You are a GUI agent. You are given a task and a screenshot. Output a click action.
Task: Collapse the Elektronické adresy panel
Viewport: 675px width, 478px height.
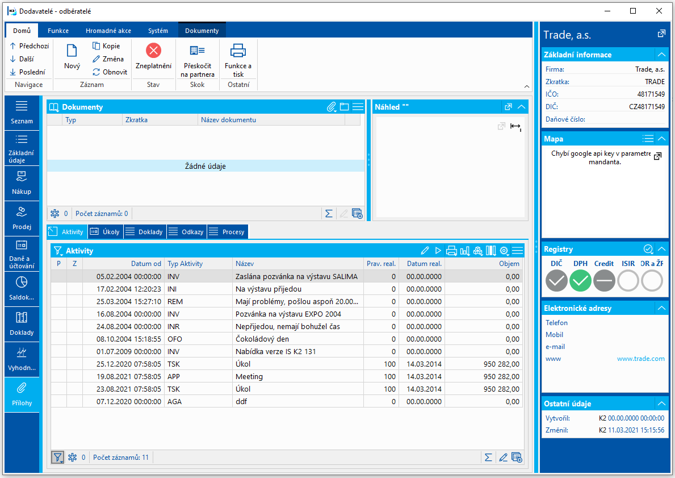661,308
